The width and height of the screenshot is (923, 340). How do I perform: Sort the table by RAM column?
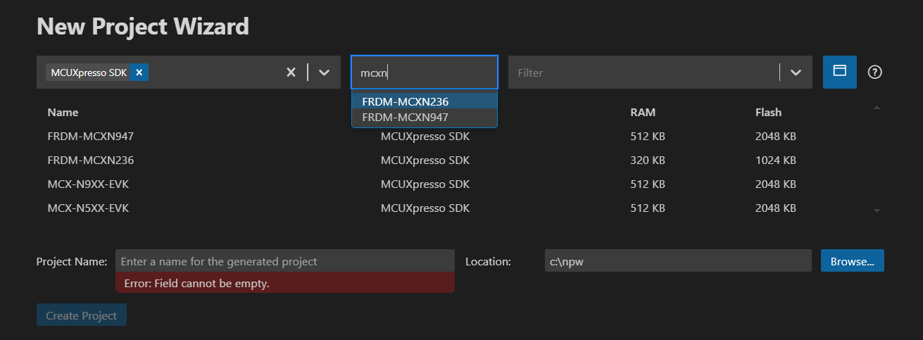pos(642,112)
